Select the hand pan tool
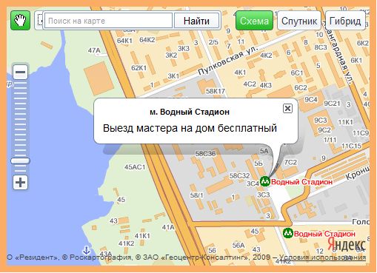This screenshot has width=377, height=273. click(x=20, y=21)
